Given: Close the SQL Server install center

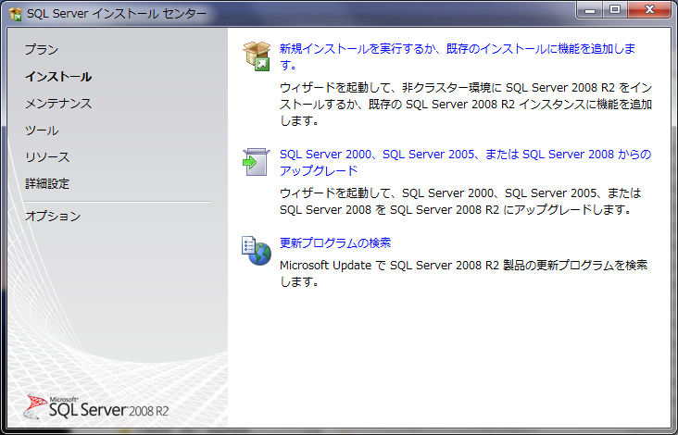Looking at the screenshot, I should [x=649, y=11].
